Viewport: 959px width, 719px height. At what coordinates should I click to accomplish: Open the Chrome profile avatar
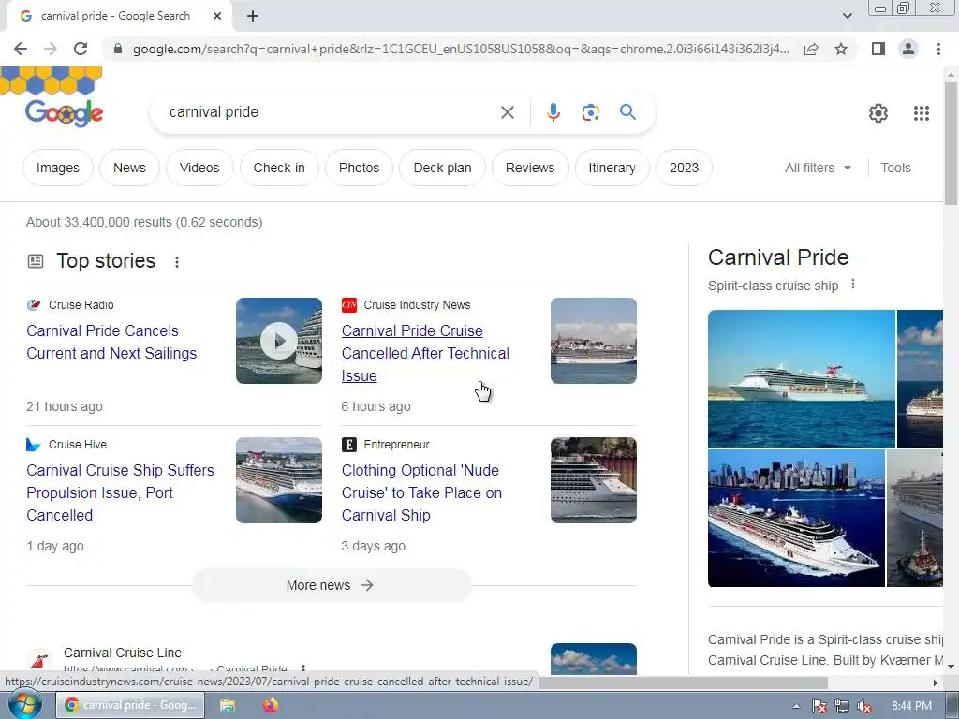(908, 49)
